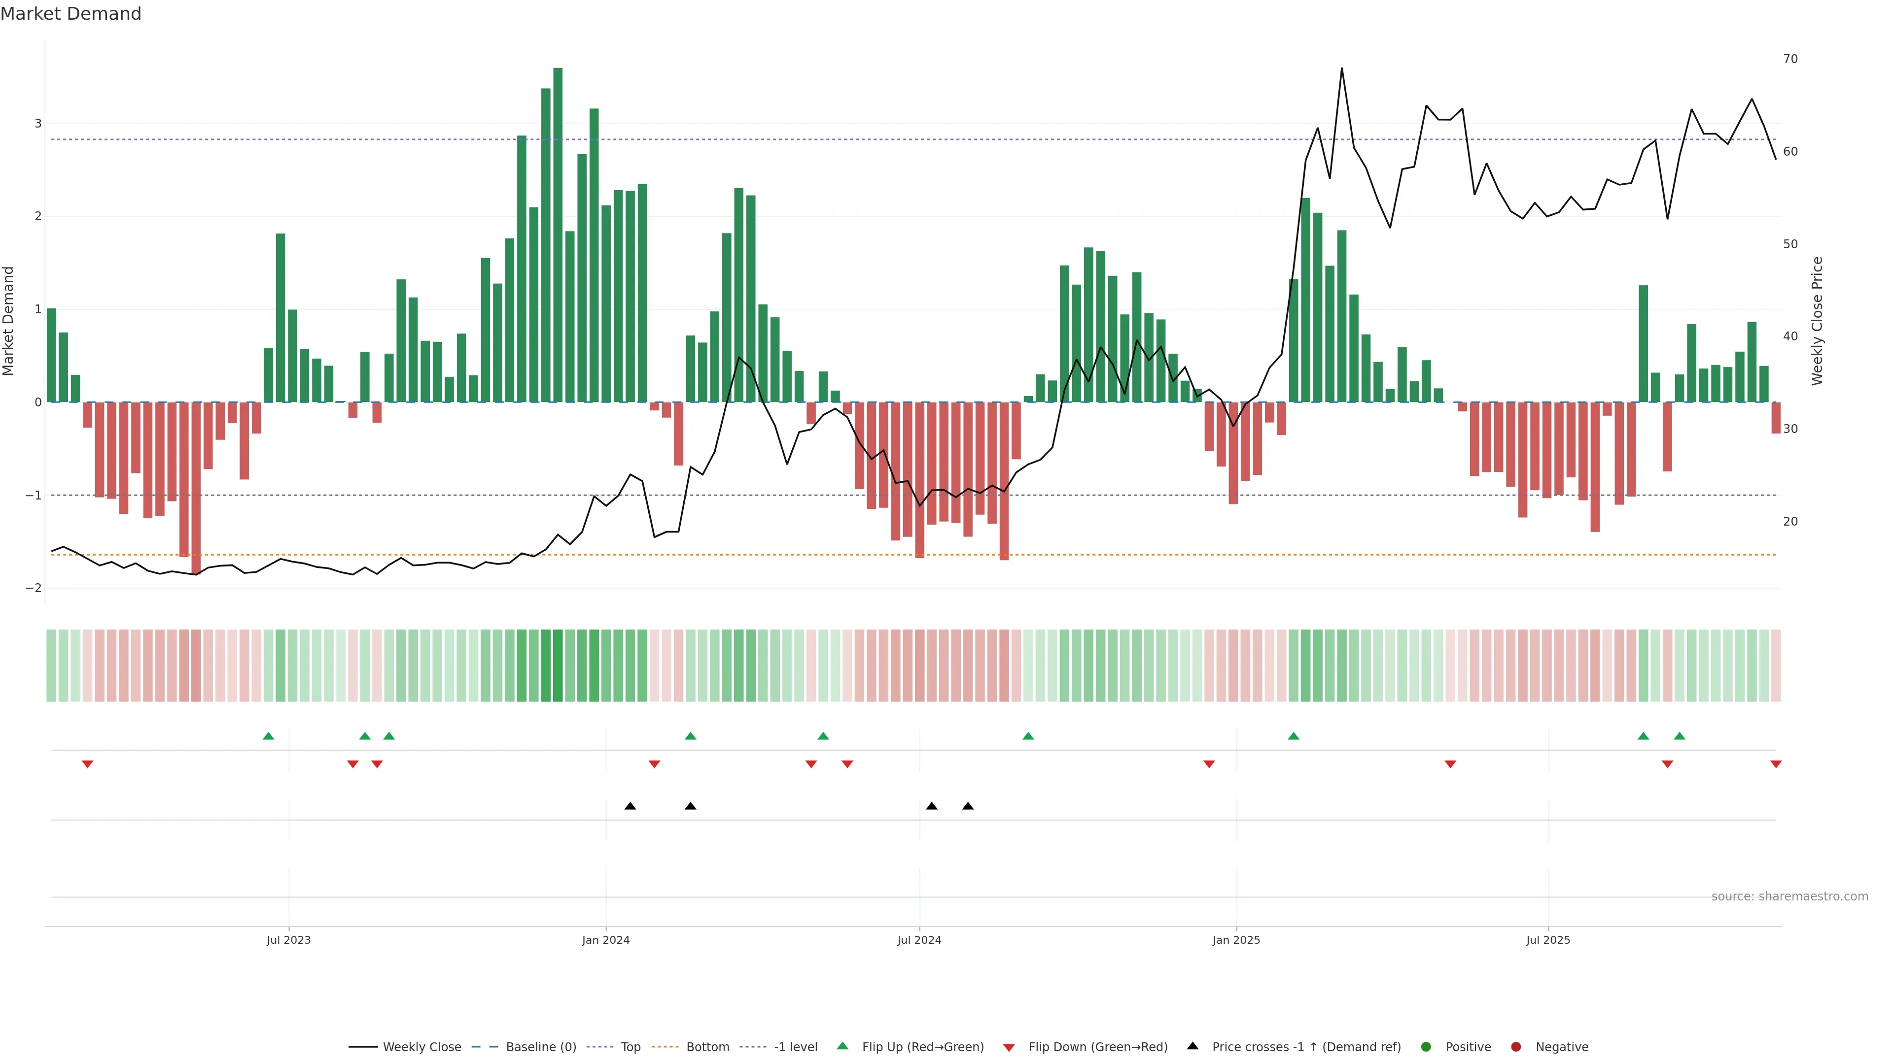The image size is (1893, 1064).
Task: Click the last red flip-down marker at far right
Action: tap(1776, 765)
